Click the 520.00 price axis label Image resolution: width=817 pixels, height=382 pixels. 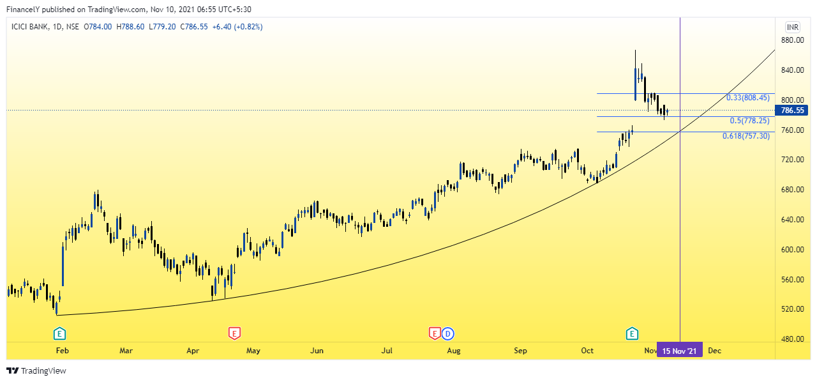tap(791, 309)
